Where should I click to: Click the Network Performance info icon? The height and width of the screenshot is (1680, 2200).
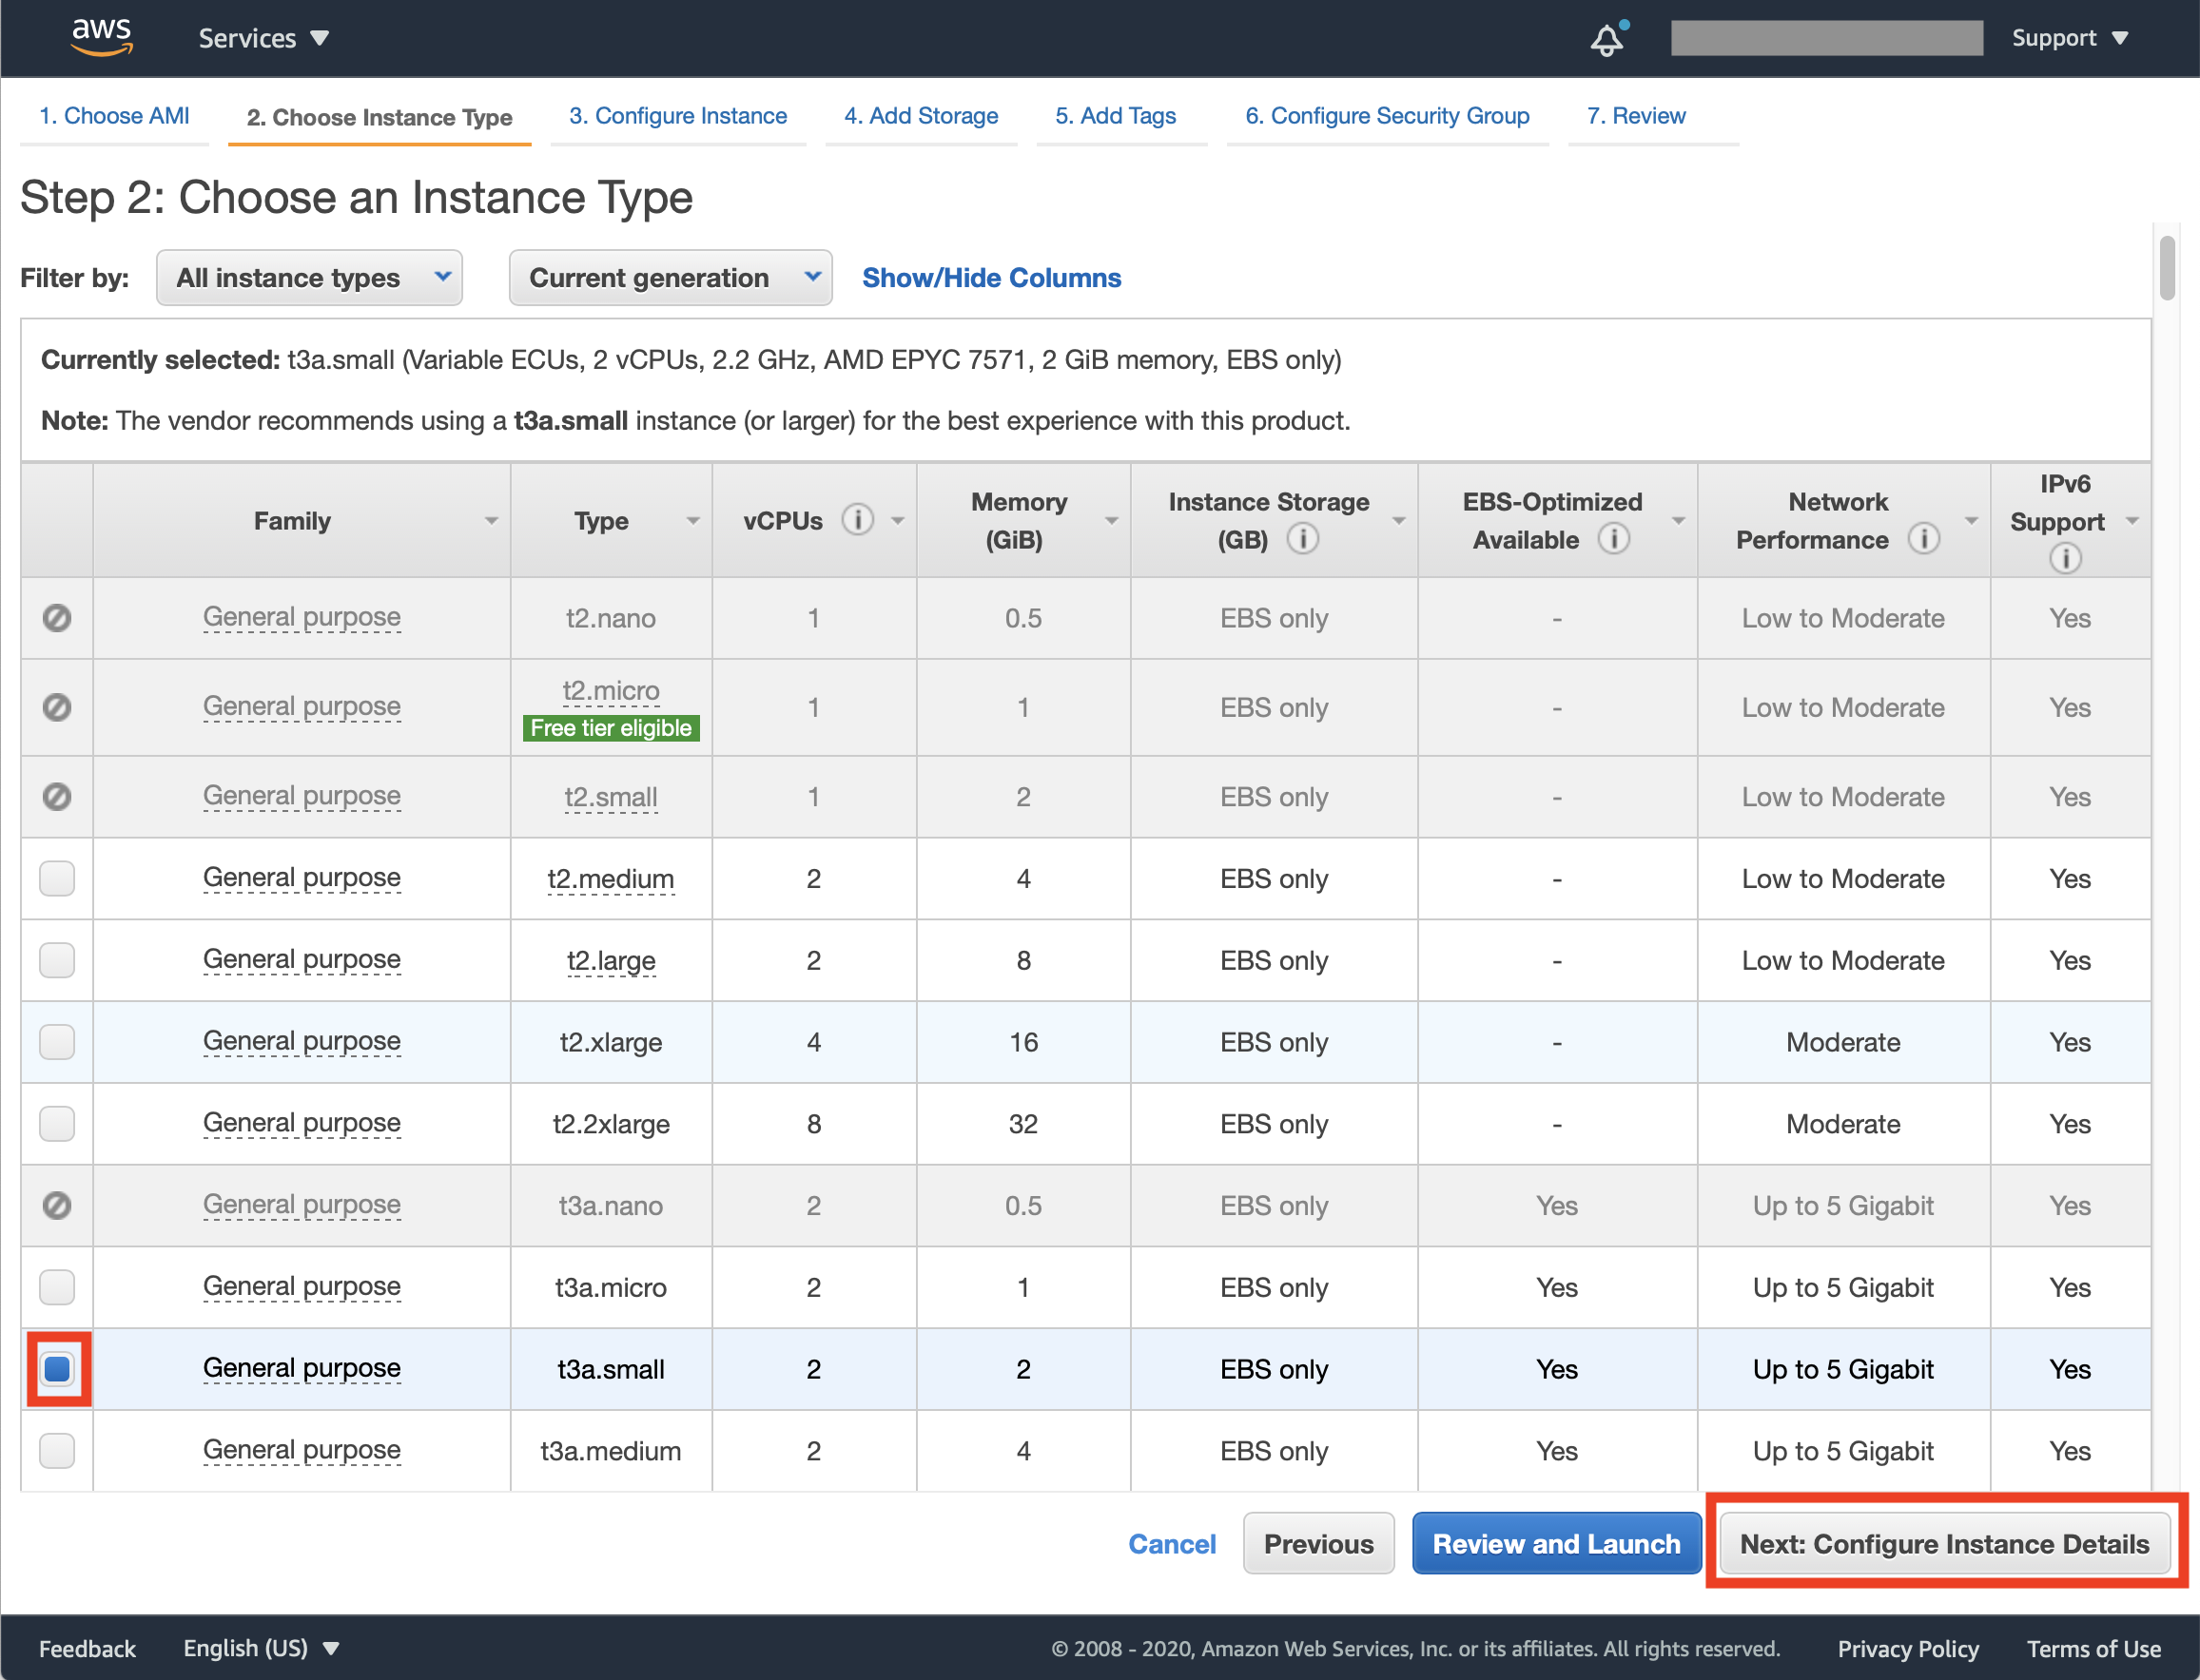(x=1923, y=539)
